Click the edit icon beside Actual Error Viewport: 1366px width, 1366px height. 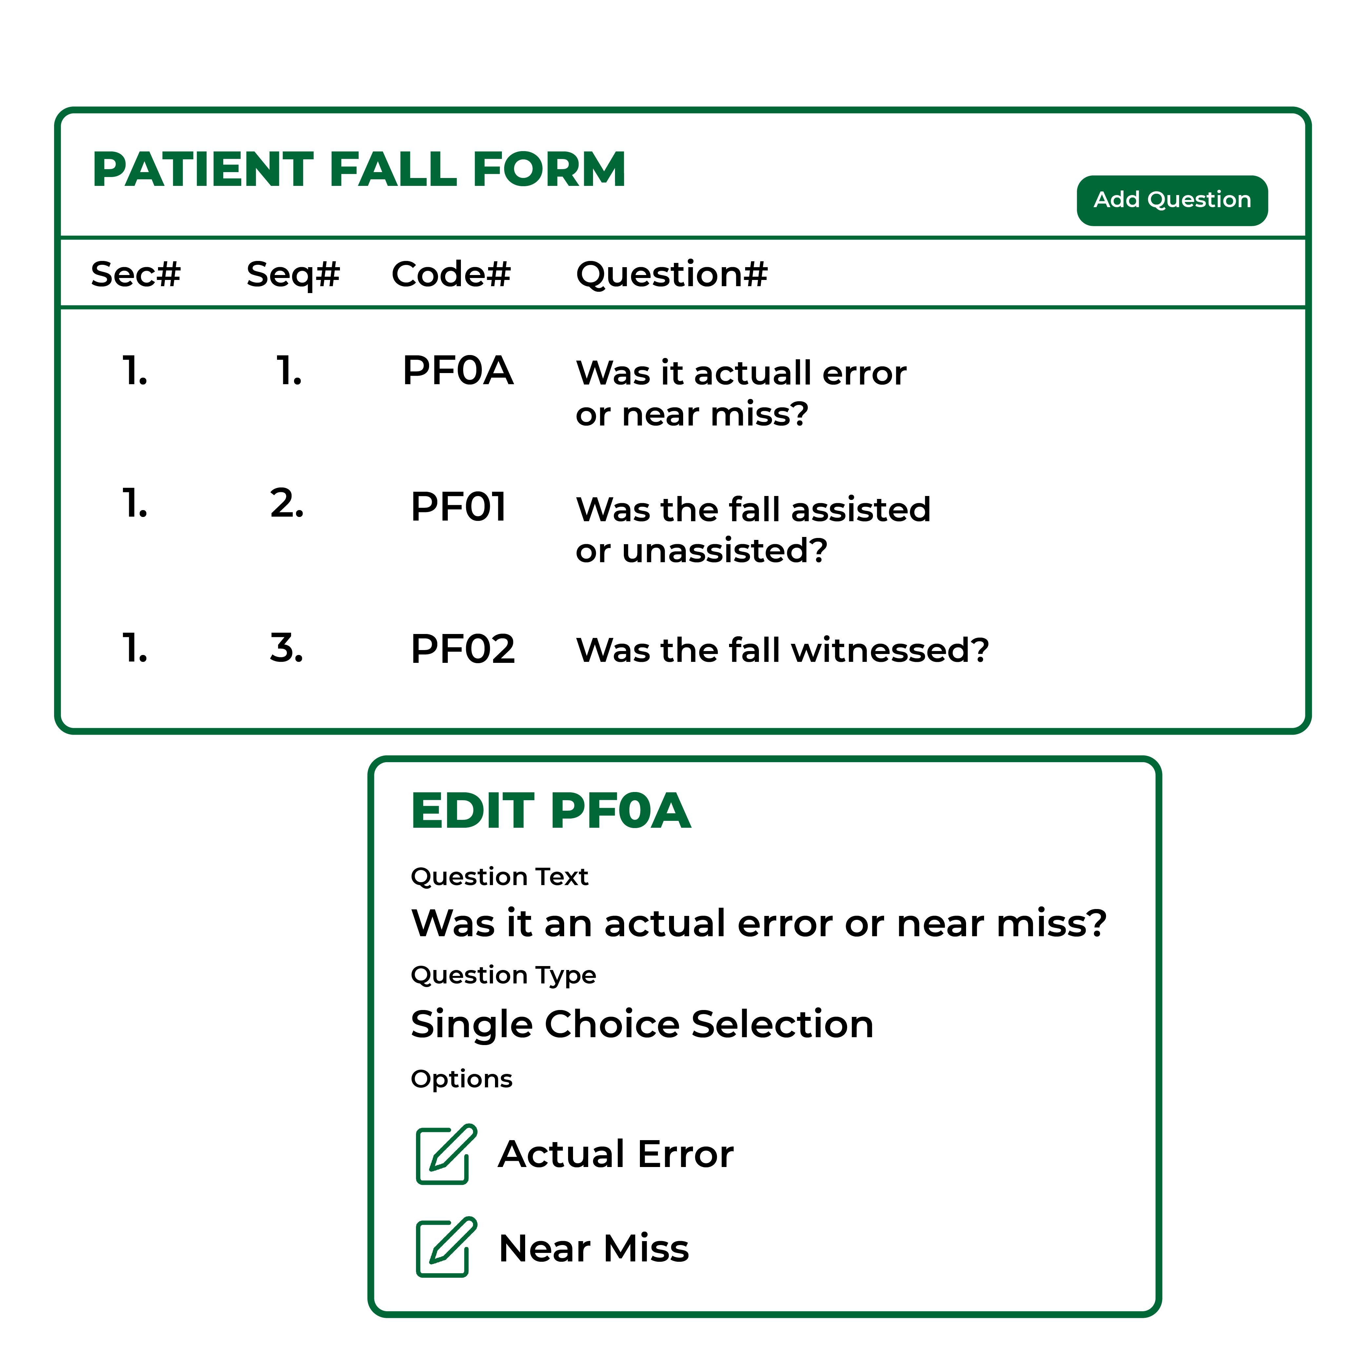coord(446,1154)
